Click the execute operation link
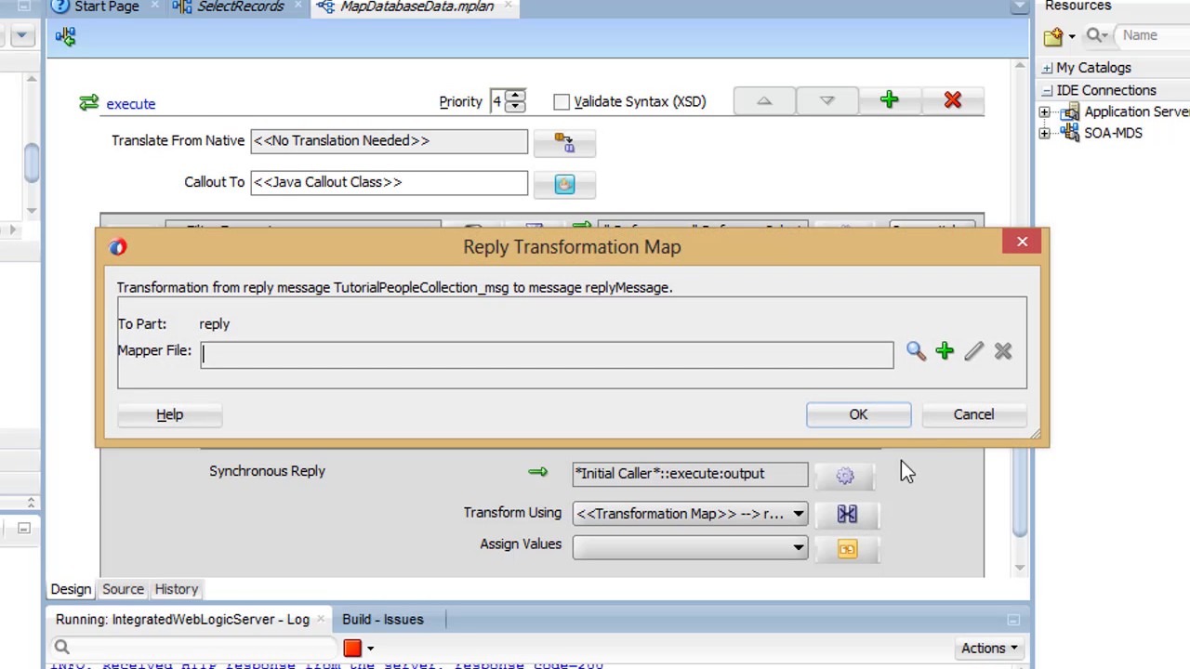The width and height of the screenshot is (1190, 669). (130, 104)
